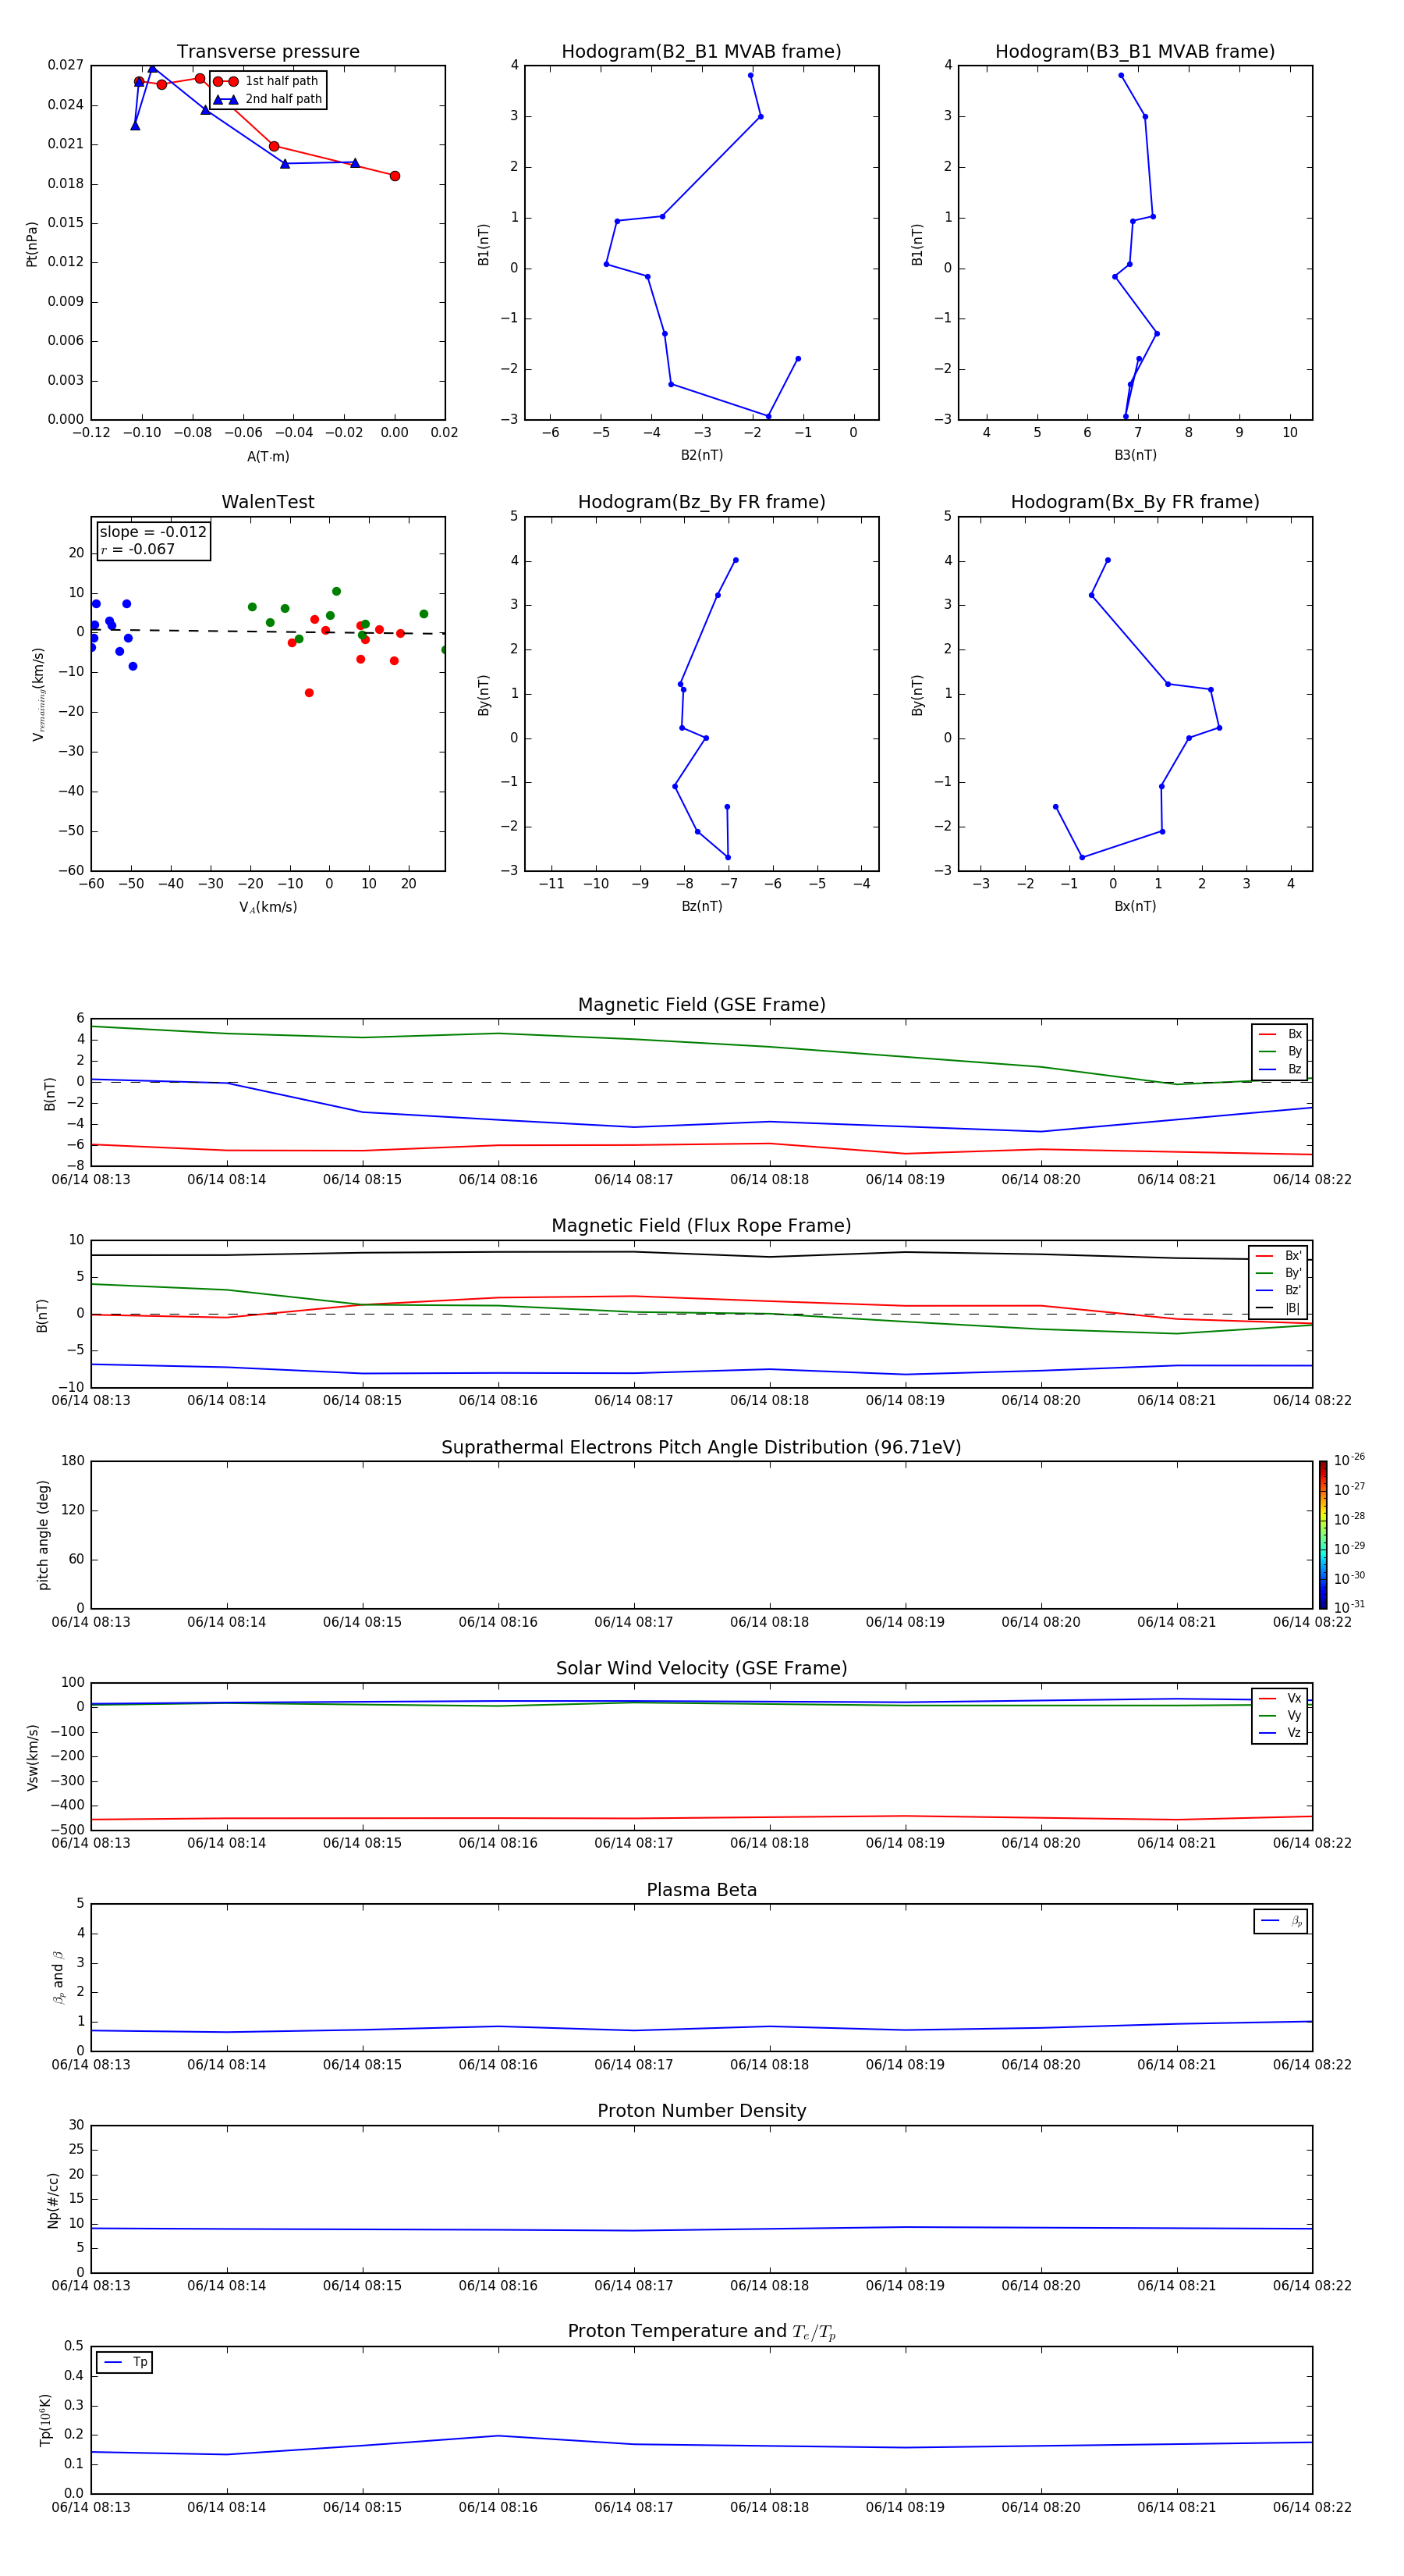The image size is (1404, 2576).
Task: Click the 10^-26 colorbar label
Action: [x=1349, y=1461]
